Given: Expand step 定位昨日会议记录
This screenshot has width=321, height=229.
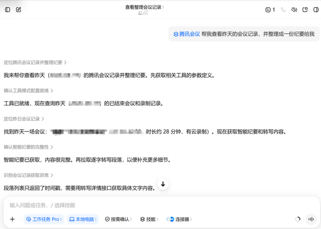Looking at the screenshot, I should [24, 119].
